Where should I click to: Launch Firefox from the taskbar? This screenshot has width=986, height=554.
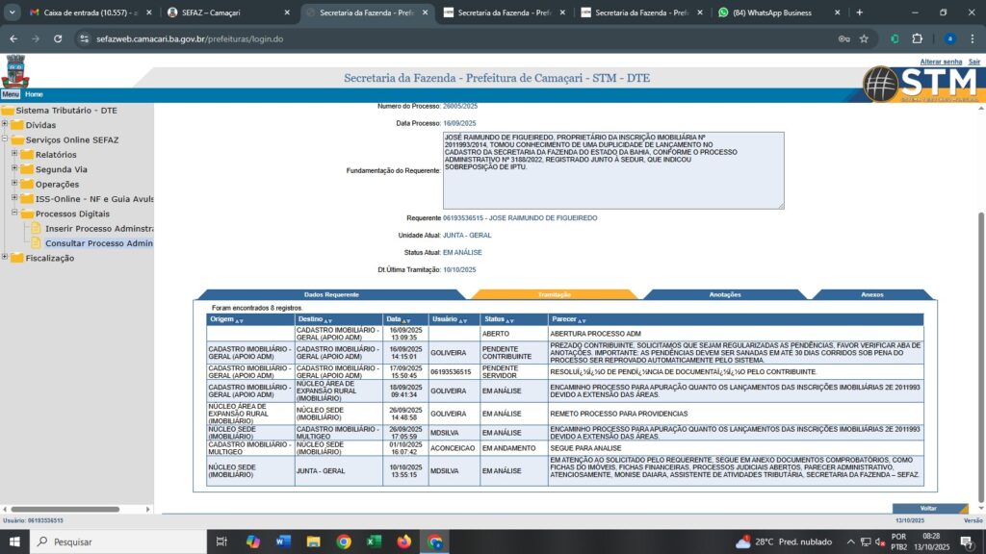[403, 541]
